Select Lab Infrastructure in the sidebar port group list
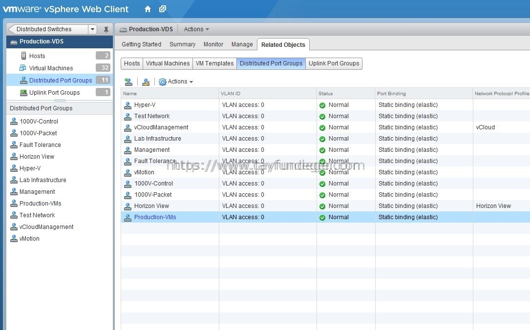Image resolution: width=530 pixels, height=330 pixels. point(43,180)
